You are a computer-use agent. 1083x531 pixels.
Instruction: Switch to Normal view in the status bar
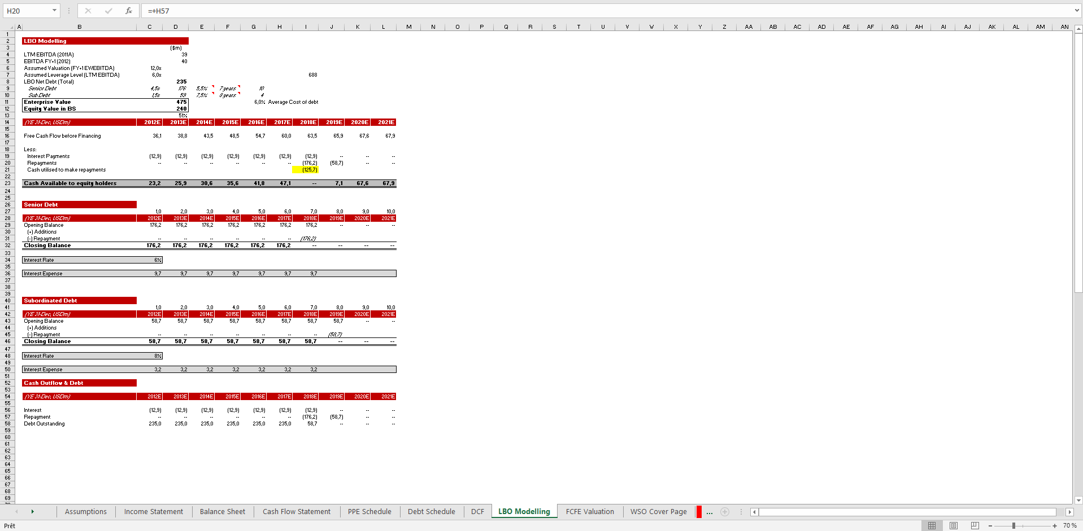pos(932,525)
